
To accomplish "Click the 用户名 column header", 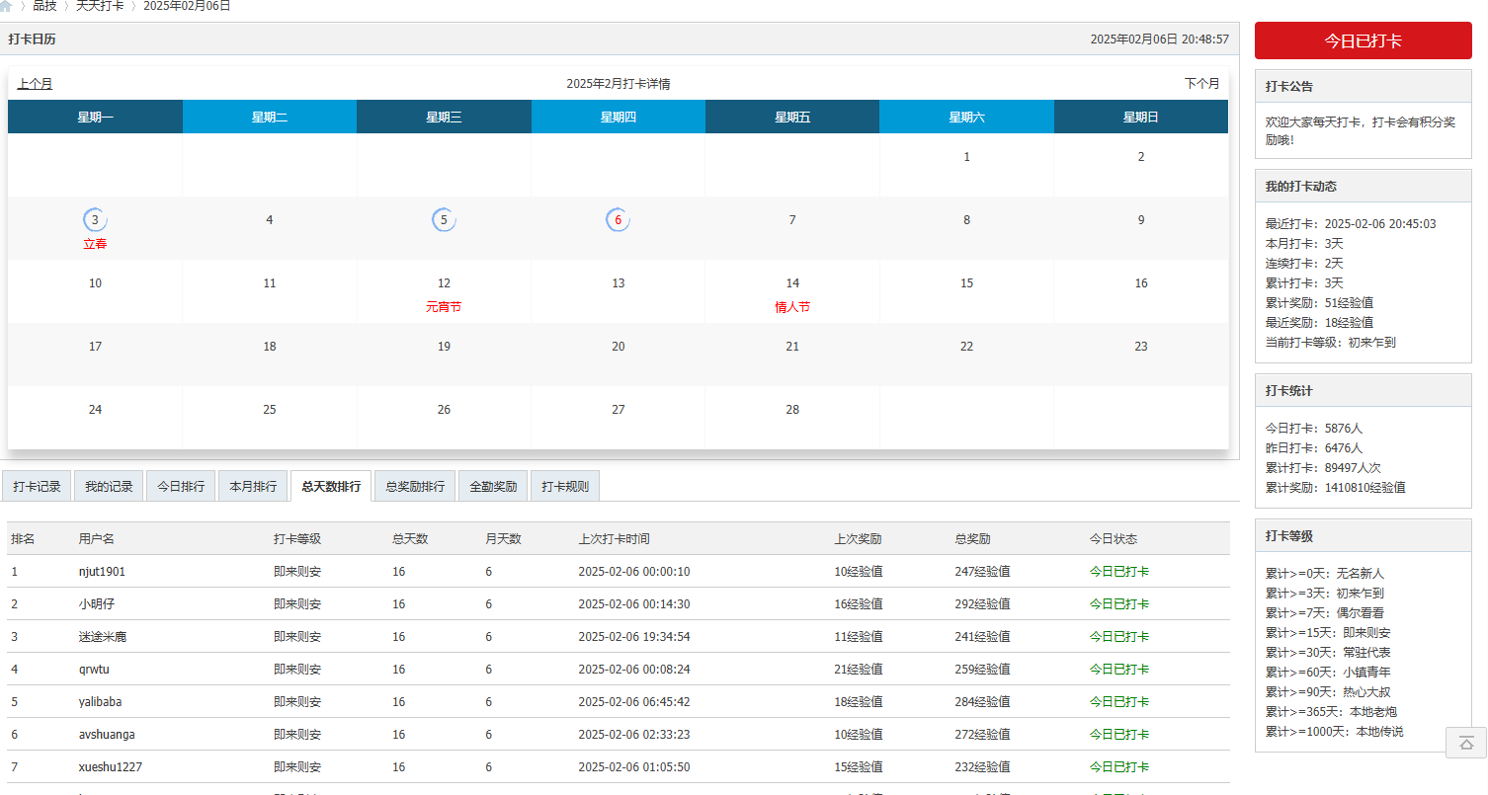I will coord(97,539).
